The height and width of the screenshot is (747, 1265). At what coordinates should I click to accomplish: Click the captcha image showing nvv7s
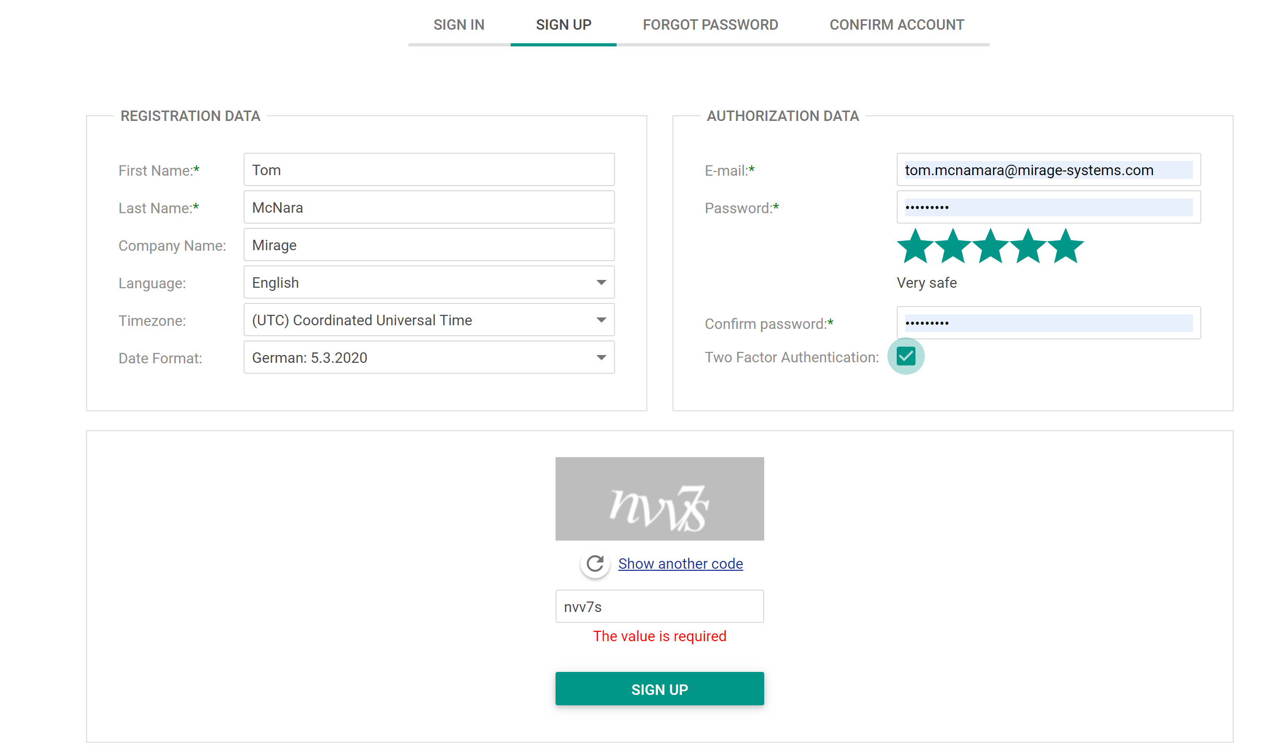click(x=659, y=498)
